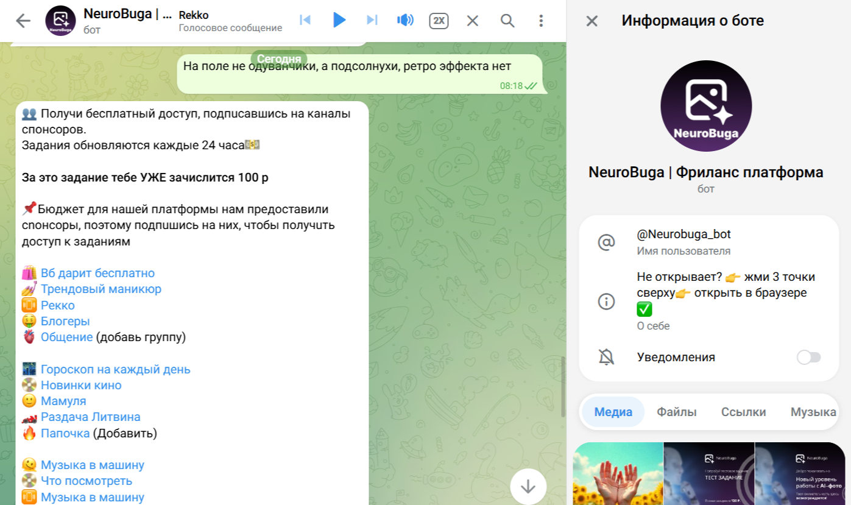Click the large NeuroBuga profile picture

pos(706,106)
